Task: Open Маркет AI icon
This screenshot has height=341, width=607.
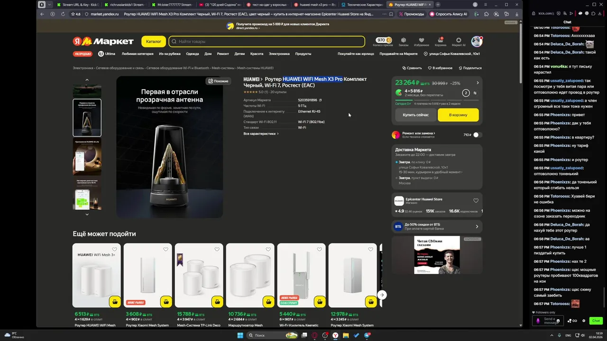Action: pyautogui.click(x=459, y=42)
